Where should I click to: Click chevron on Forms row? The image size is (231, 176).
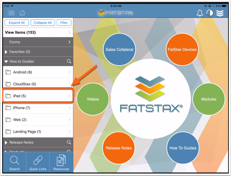point(70,42)
